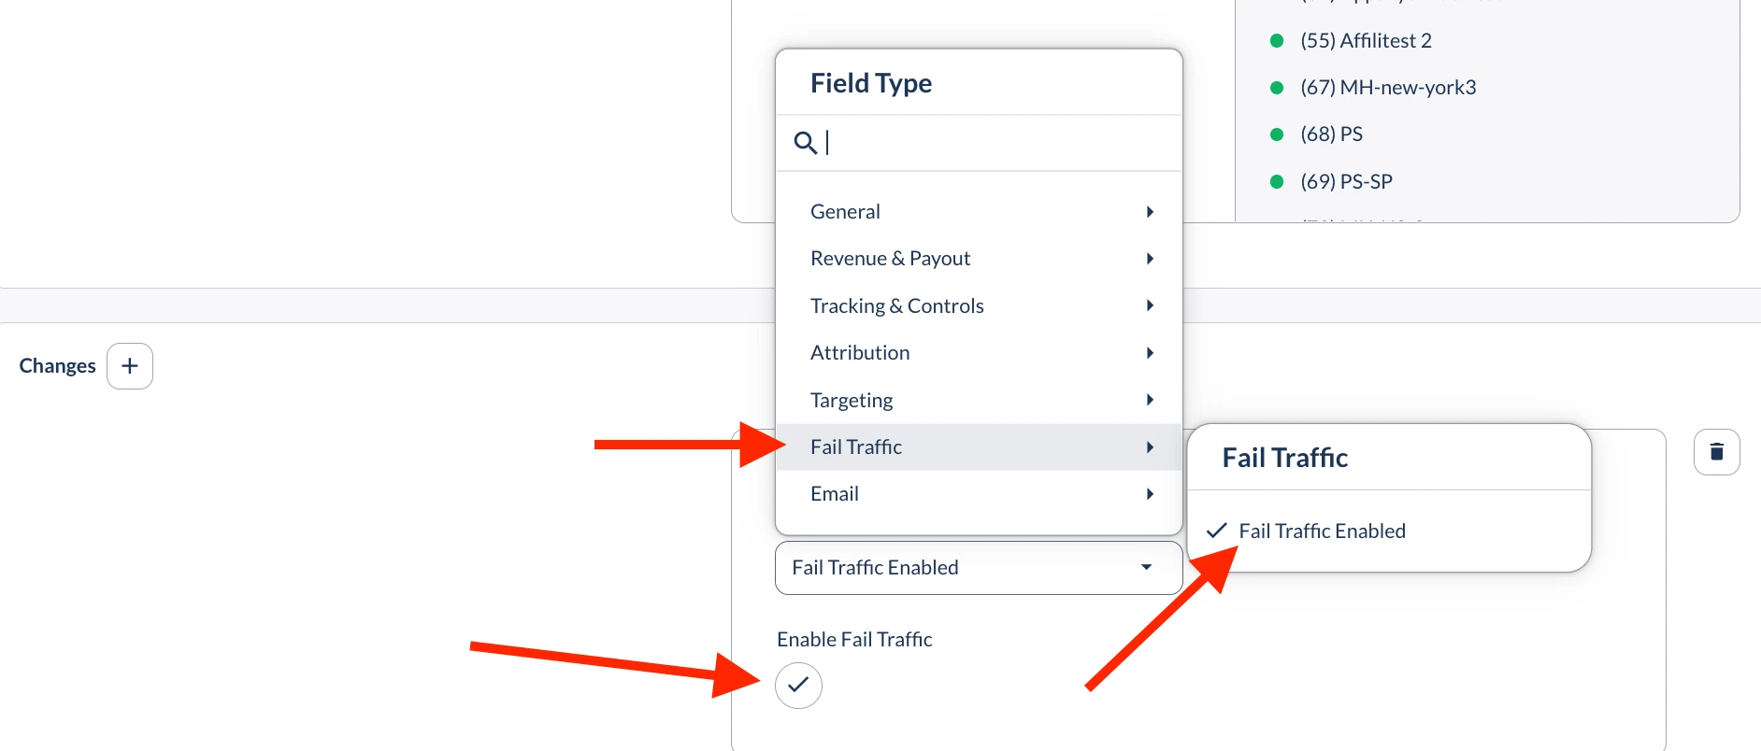Choose the Targeting menu item
The height and width of the screenshot is (751, 1761).
click(852, 401)
